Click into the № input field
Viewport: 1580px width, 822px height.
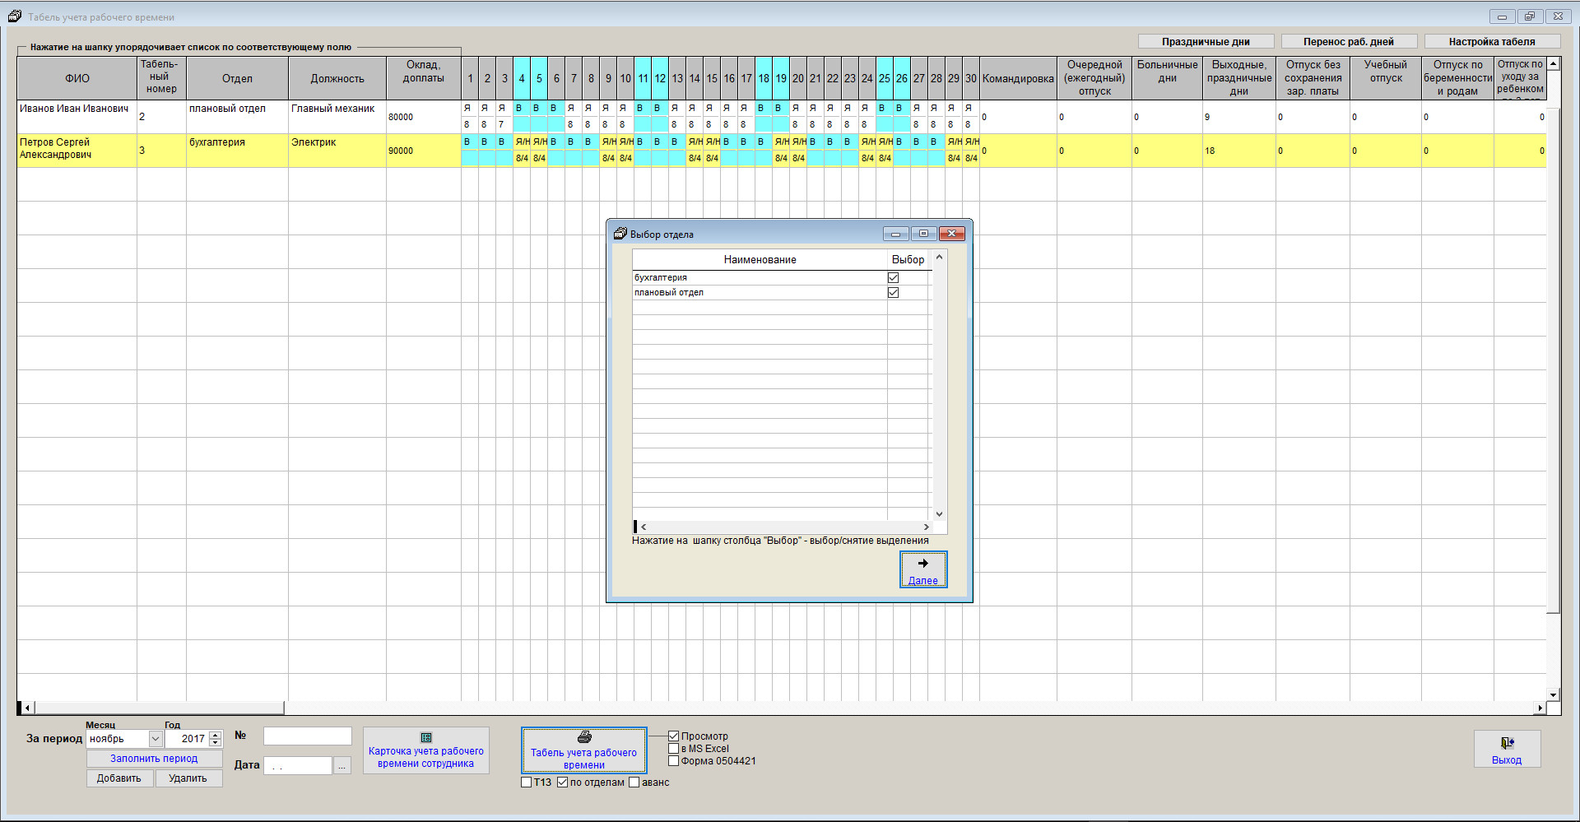[x=308, y=736]
